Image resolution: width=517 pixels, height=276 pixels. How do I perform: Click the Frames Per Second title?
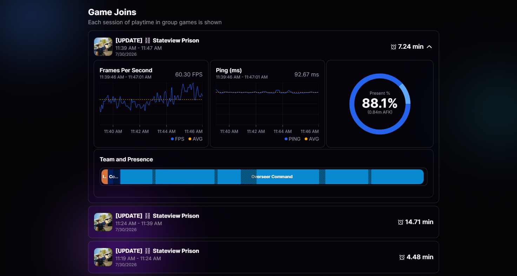click(126, 70)
